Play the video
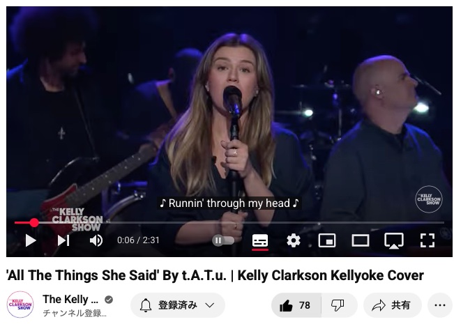The height and width of the screenshot is (324, 454). (x=31, y=240)
